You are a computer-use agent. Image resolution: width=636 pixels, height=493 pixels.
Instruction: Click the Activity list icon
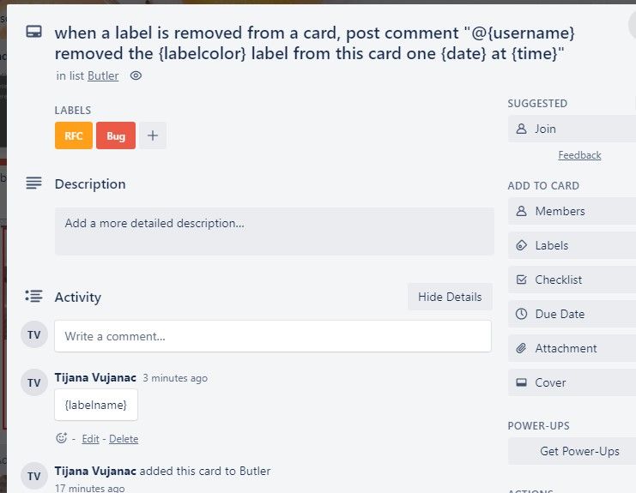pos(33,296)
